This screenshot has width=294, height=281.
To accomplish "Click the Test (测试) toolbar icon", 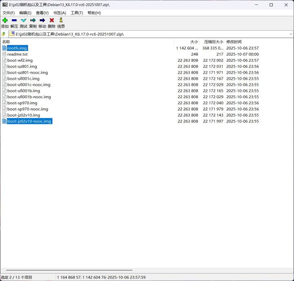I will (23, 20).
